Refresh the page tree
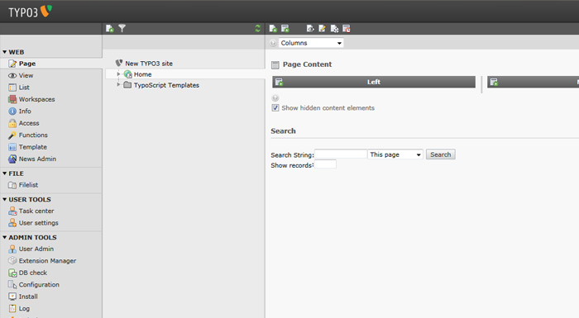This screenshot has width=579, height=318. tap(258, 28)
